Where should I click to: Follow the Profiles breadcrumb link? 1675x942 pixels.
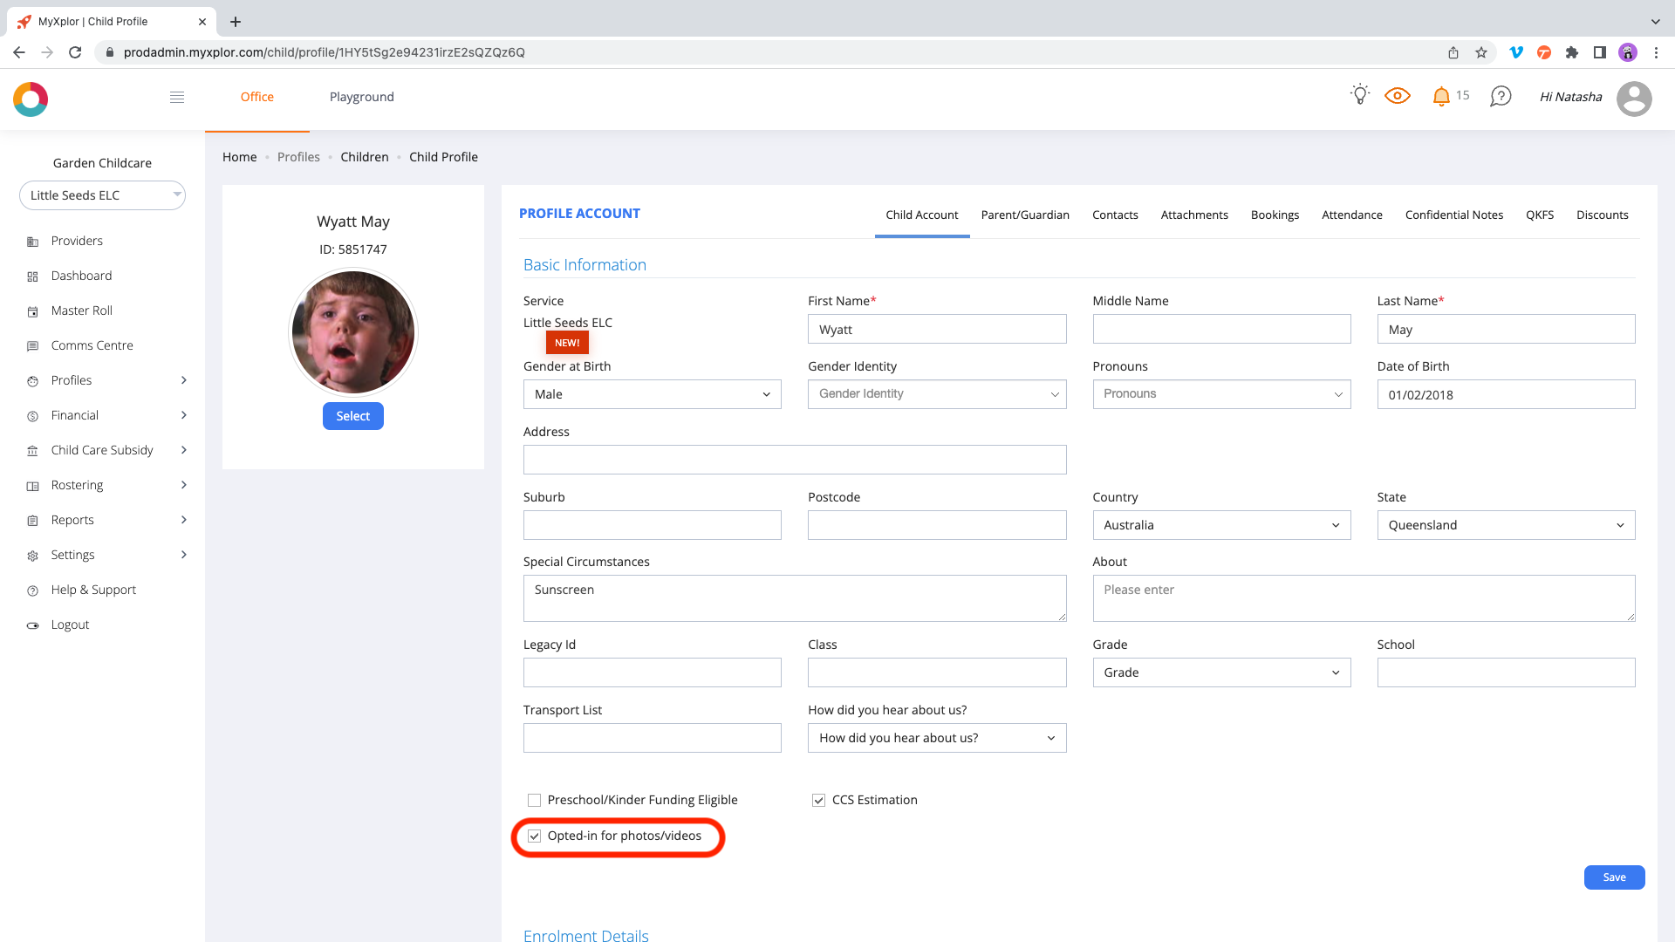(298, 157)
